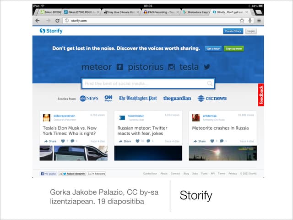Click torontostar's avatar icon

point(122,118)
